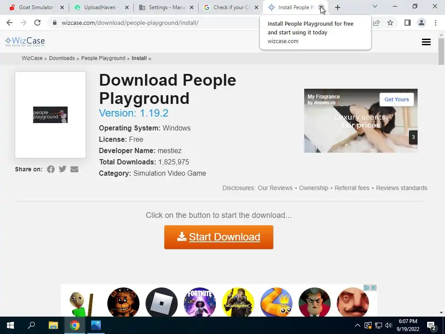This screenshot has width=445, height=334.
Task: Expand the tab search dropdown
Action: click(x=375, y=6)
